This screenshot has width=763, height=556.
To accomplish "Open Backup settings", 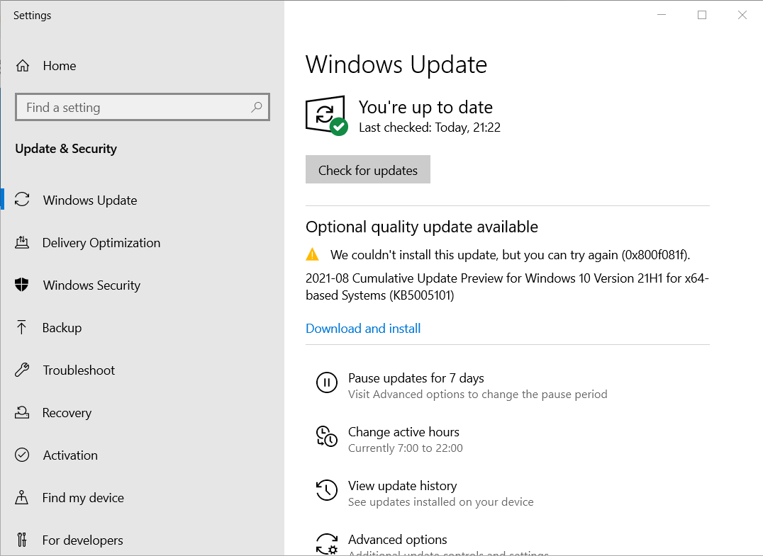I will pyautogui.click(x=142, y=327).
